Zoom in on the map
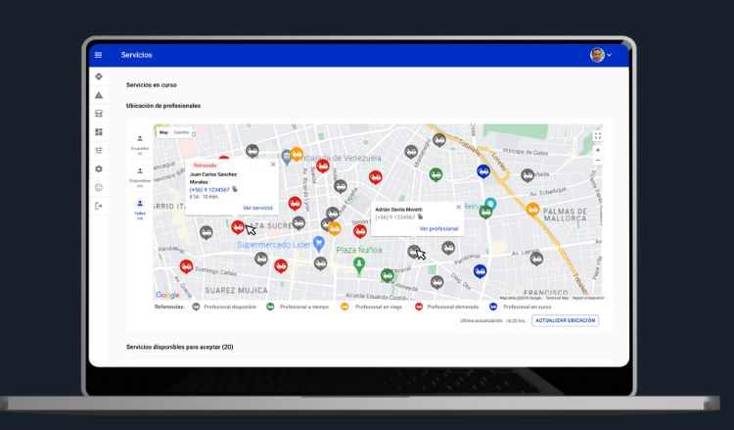 [597, 150]
